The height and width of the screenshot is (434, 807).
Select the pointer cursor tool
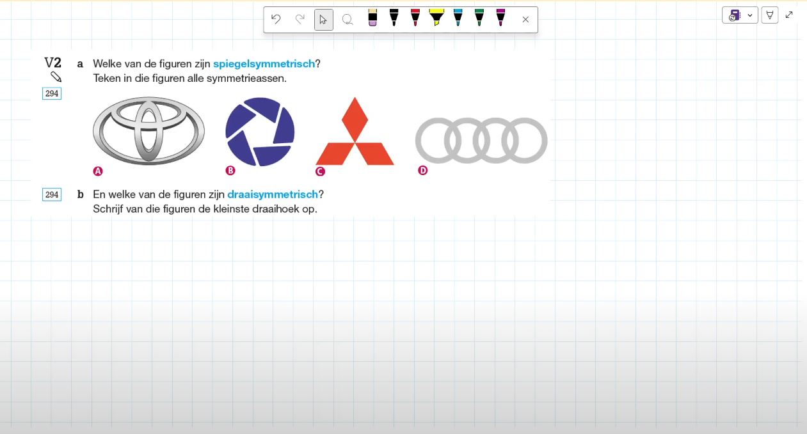[x=323, y=19]
